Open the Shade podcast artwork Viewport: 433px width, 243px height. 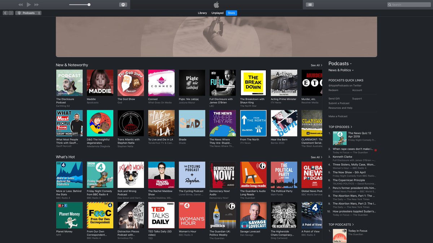coord(192,123)
